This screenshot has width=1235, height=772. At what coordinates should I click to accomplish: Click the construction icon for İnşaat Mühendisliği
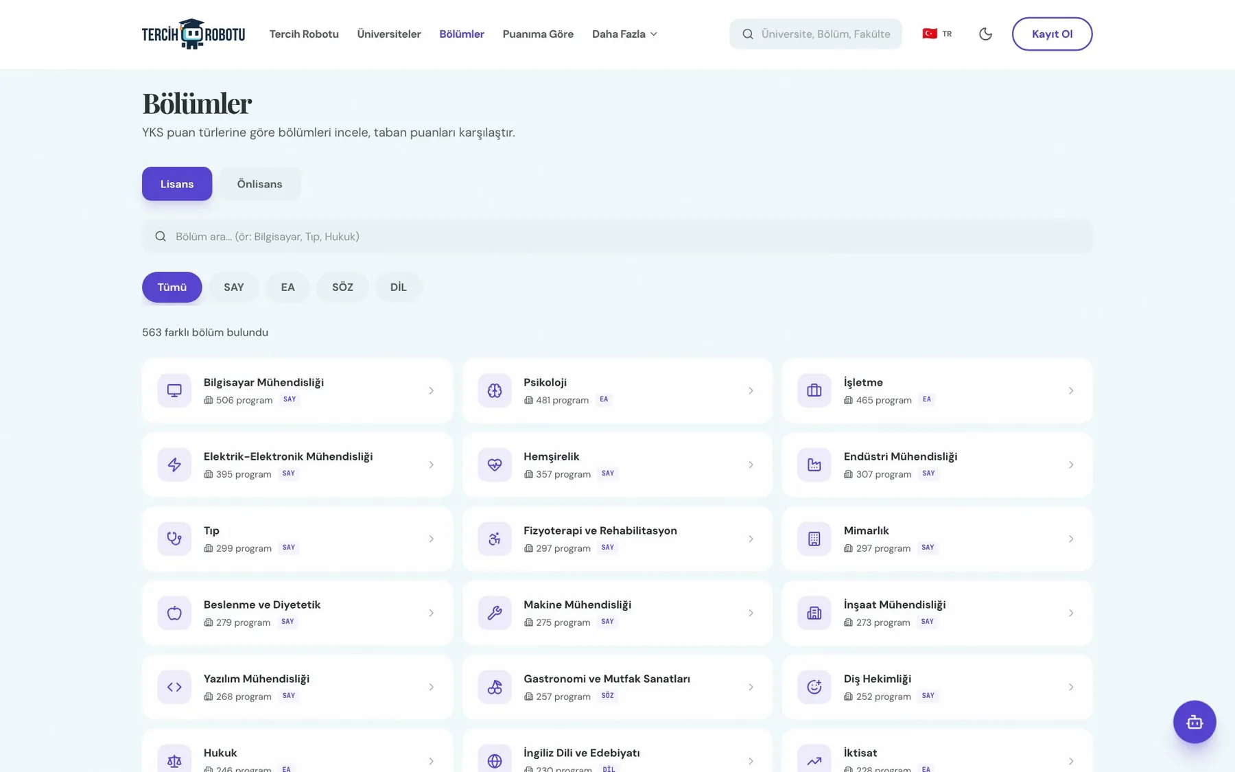pyautogui.click(x=814, y=613)
